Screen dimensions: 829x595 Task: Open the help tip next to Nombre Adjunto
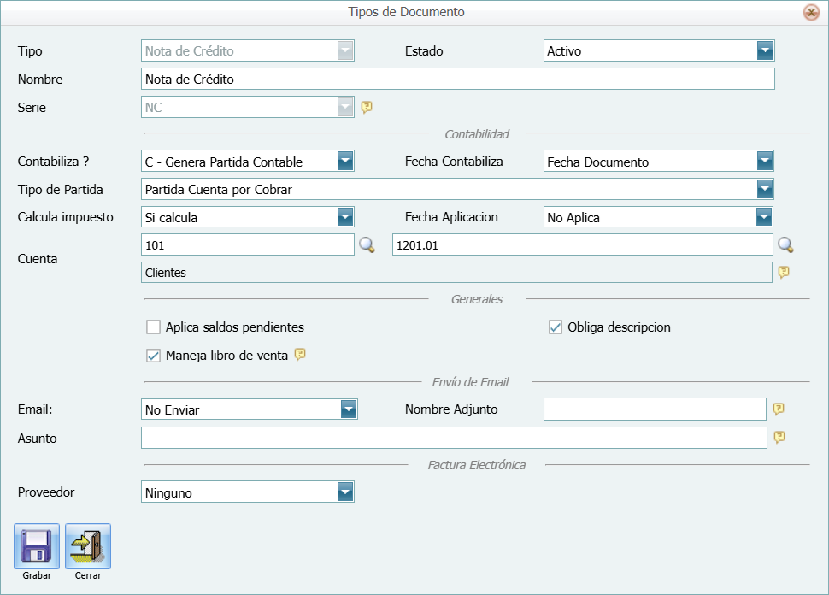(778, 409)
